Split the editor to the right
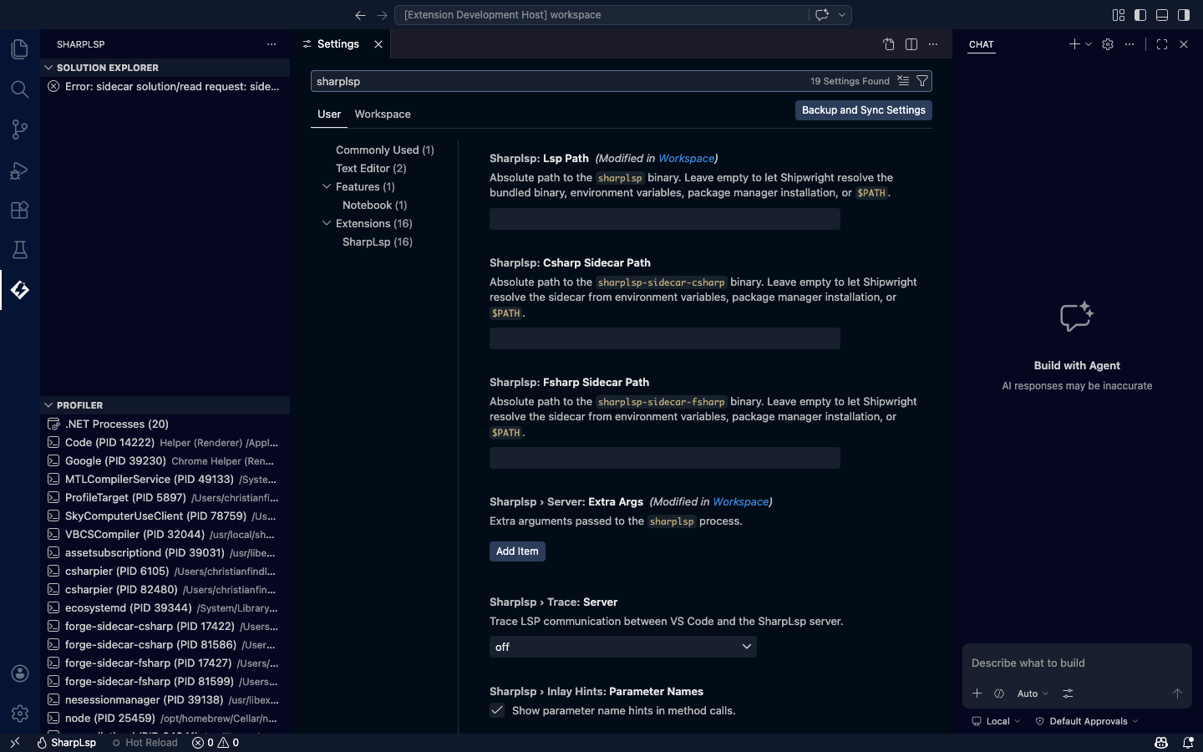The image size is (1203, 752). [911, 44]
